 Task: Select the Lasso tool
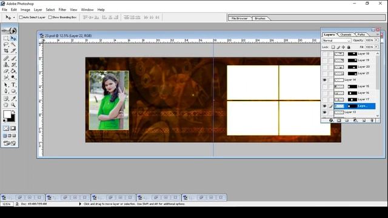6,44
